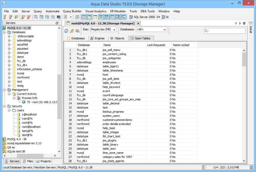The image size is (256, 172).
Task: Collapse the Management tree node
Action: click(x=4, y=90)
